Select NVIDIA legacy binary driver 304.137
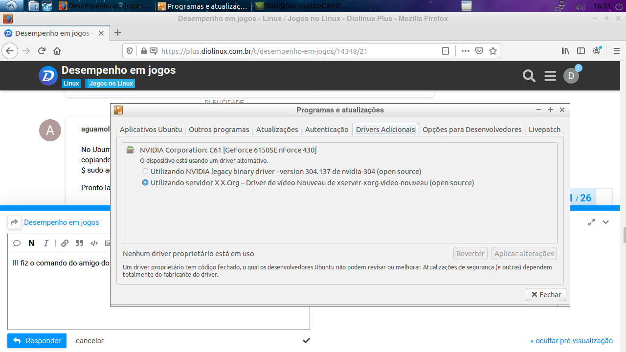626x352 pixels. tap(145, 172)
